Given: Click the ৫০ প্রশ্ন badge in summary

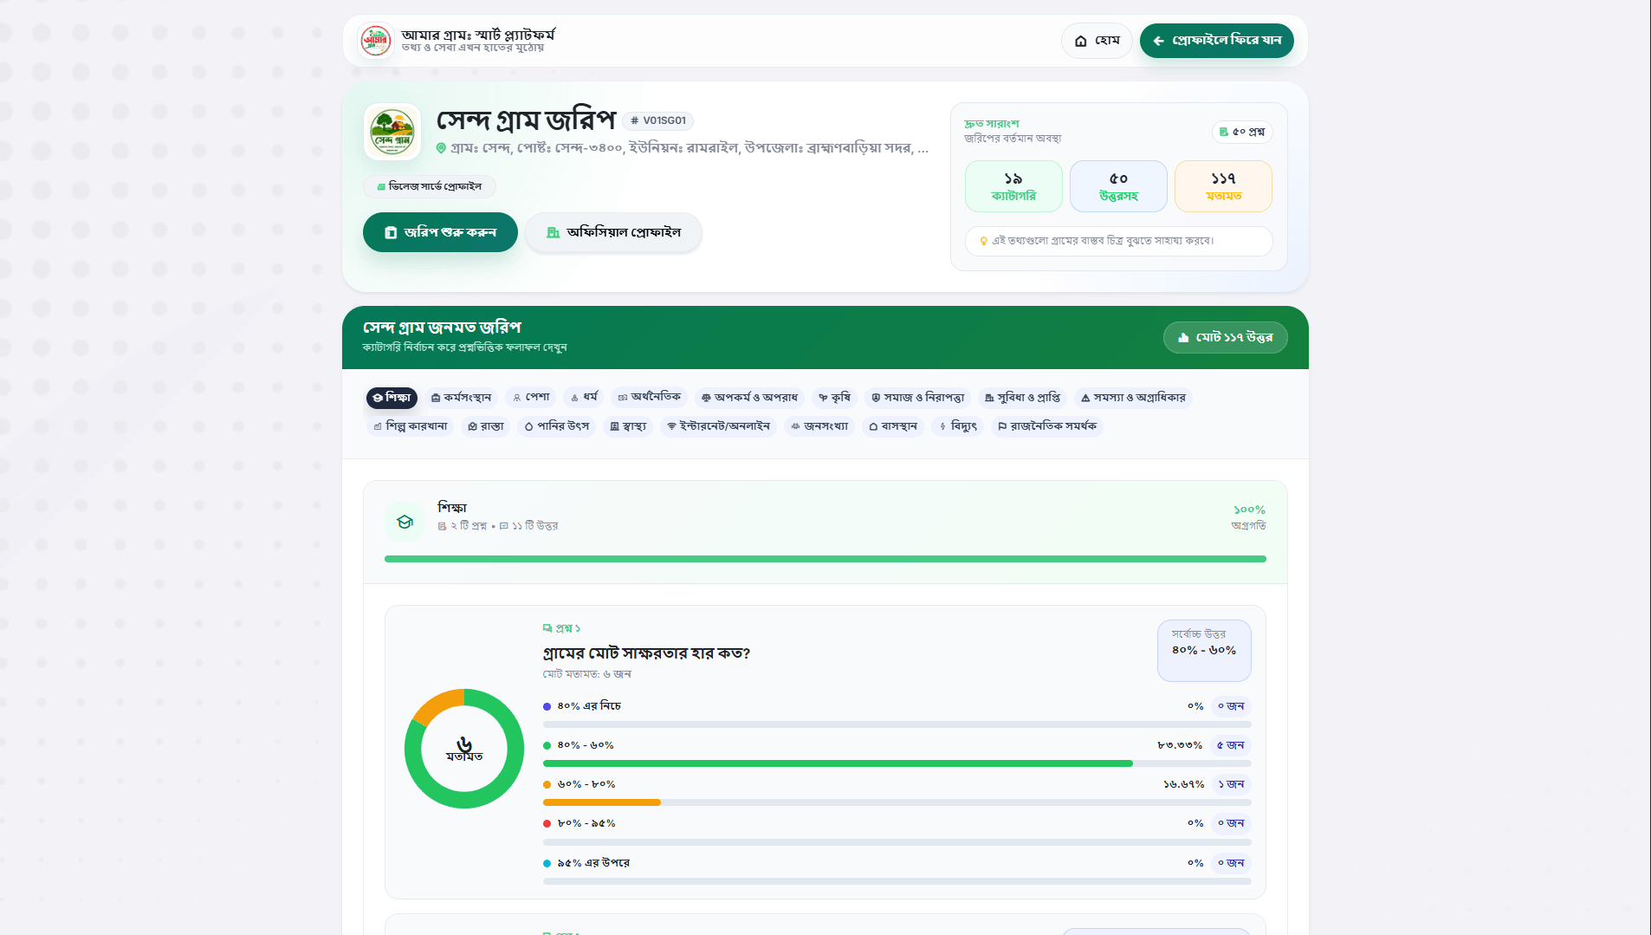Looking at the screenshot, I should (1242, 132).
